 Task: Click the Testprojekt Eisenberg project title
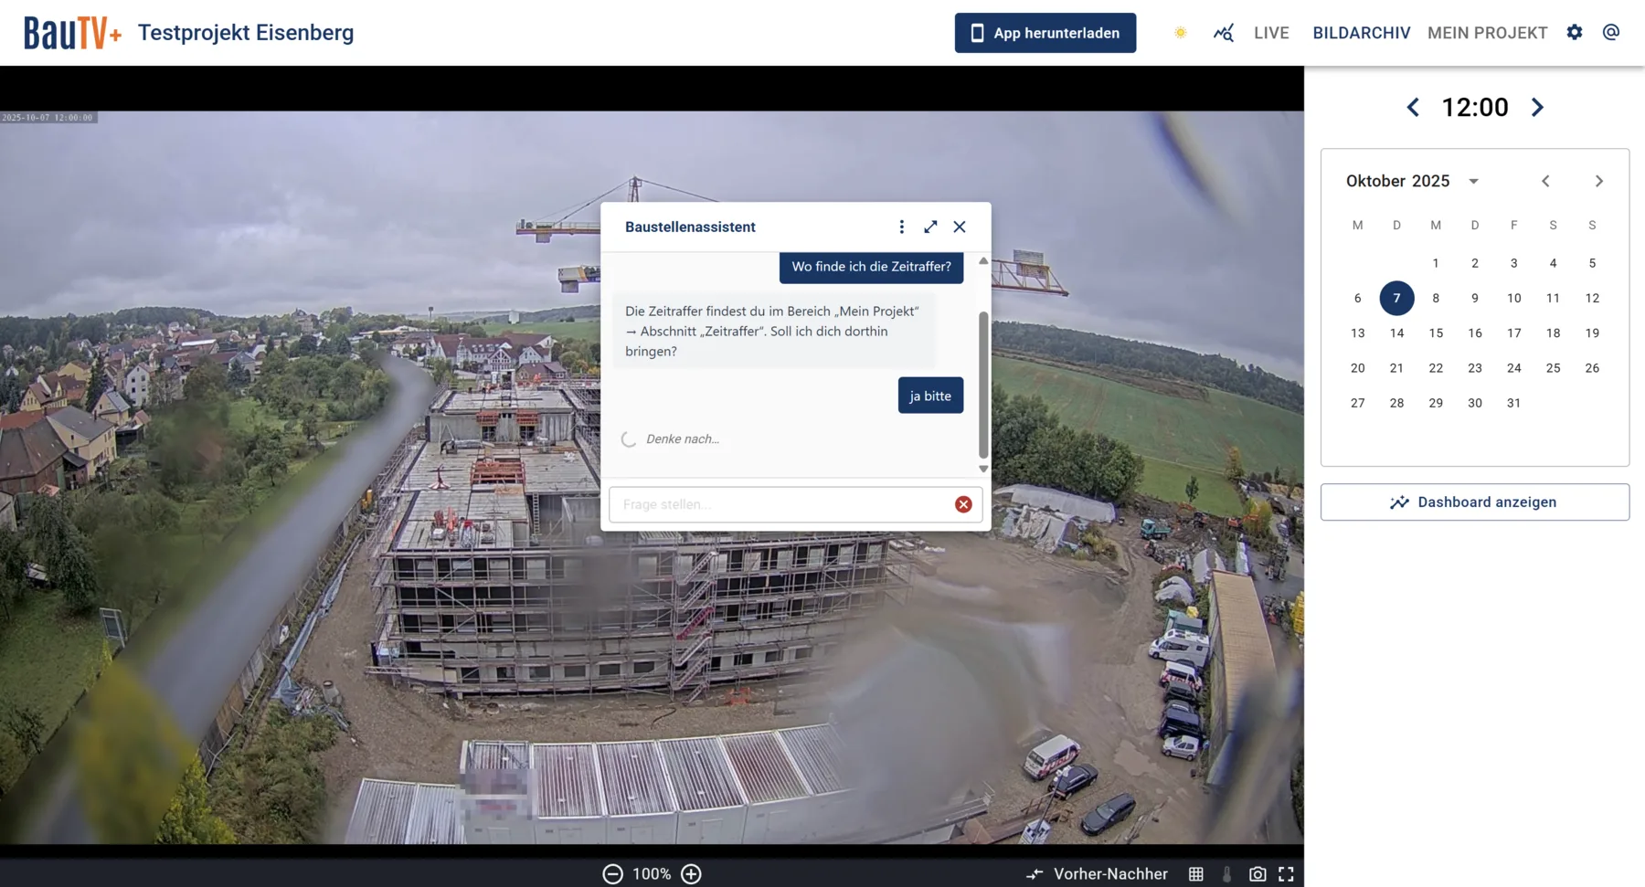tap(246, 33)
